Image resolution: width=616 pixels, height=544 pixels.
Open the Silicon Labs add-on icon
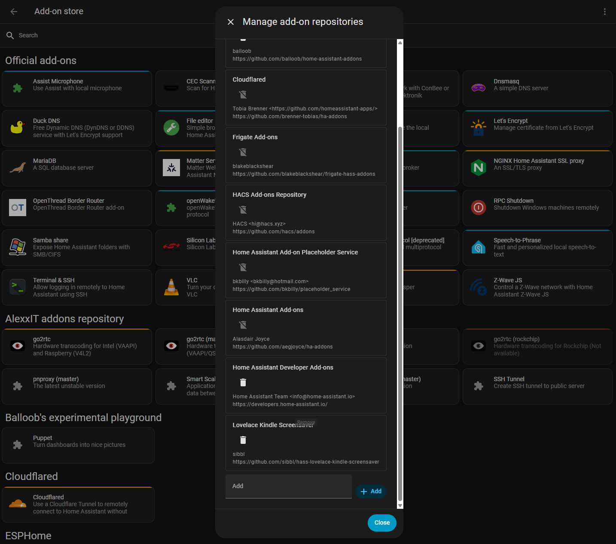tap(171, 247)
